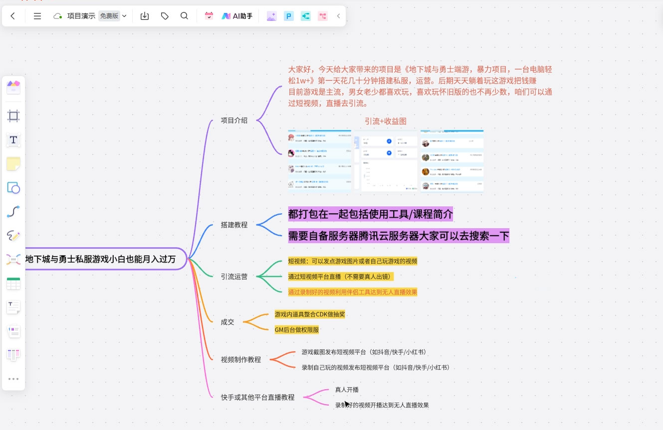Screen dimensions: 663x430
Task: Select the Sticky Note tool
Action: coord(13,164)
